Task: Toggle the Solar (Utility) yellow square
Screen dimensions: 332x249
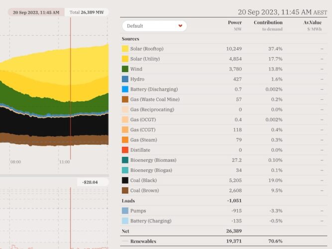Action: pyautogui.click(x=125, y=59)
